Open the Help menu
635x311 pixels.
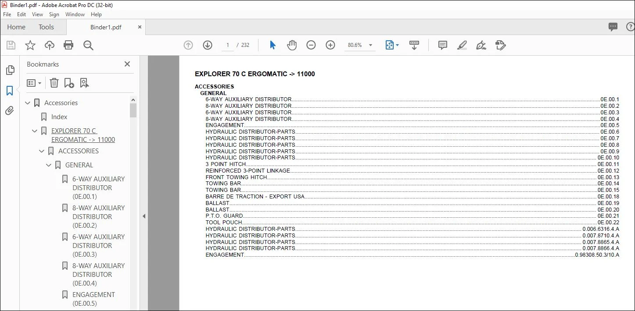pyautogui.click(x=96, y=14)
